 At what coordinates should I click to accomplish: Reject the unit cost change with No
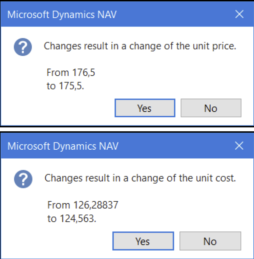coord(210,241)
